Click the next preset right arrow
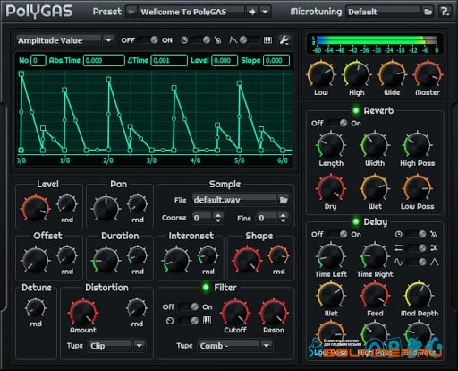458x371 pixels. click(x=252, y=12)
